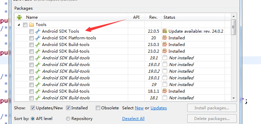261x124 pixels.
Task: Click the Install packages button
Action: point(212,108)
